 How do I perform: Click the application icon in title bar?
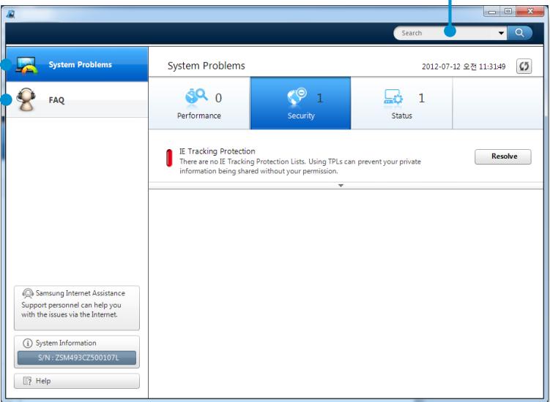tap(10, 15)
